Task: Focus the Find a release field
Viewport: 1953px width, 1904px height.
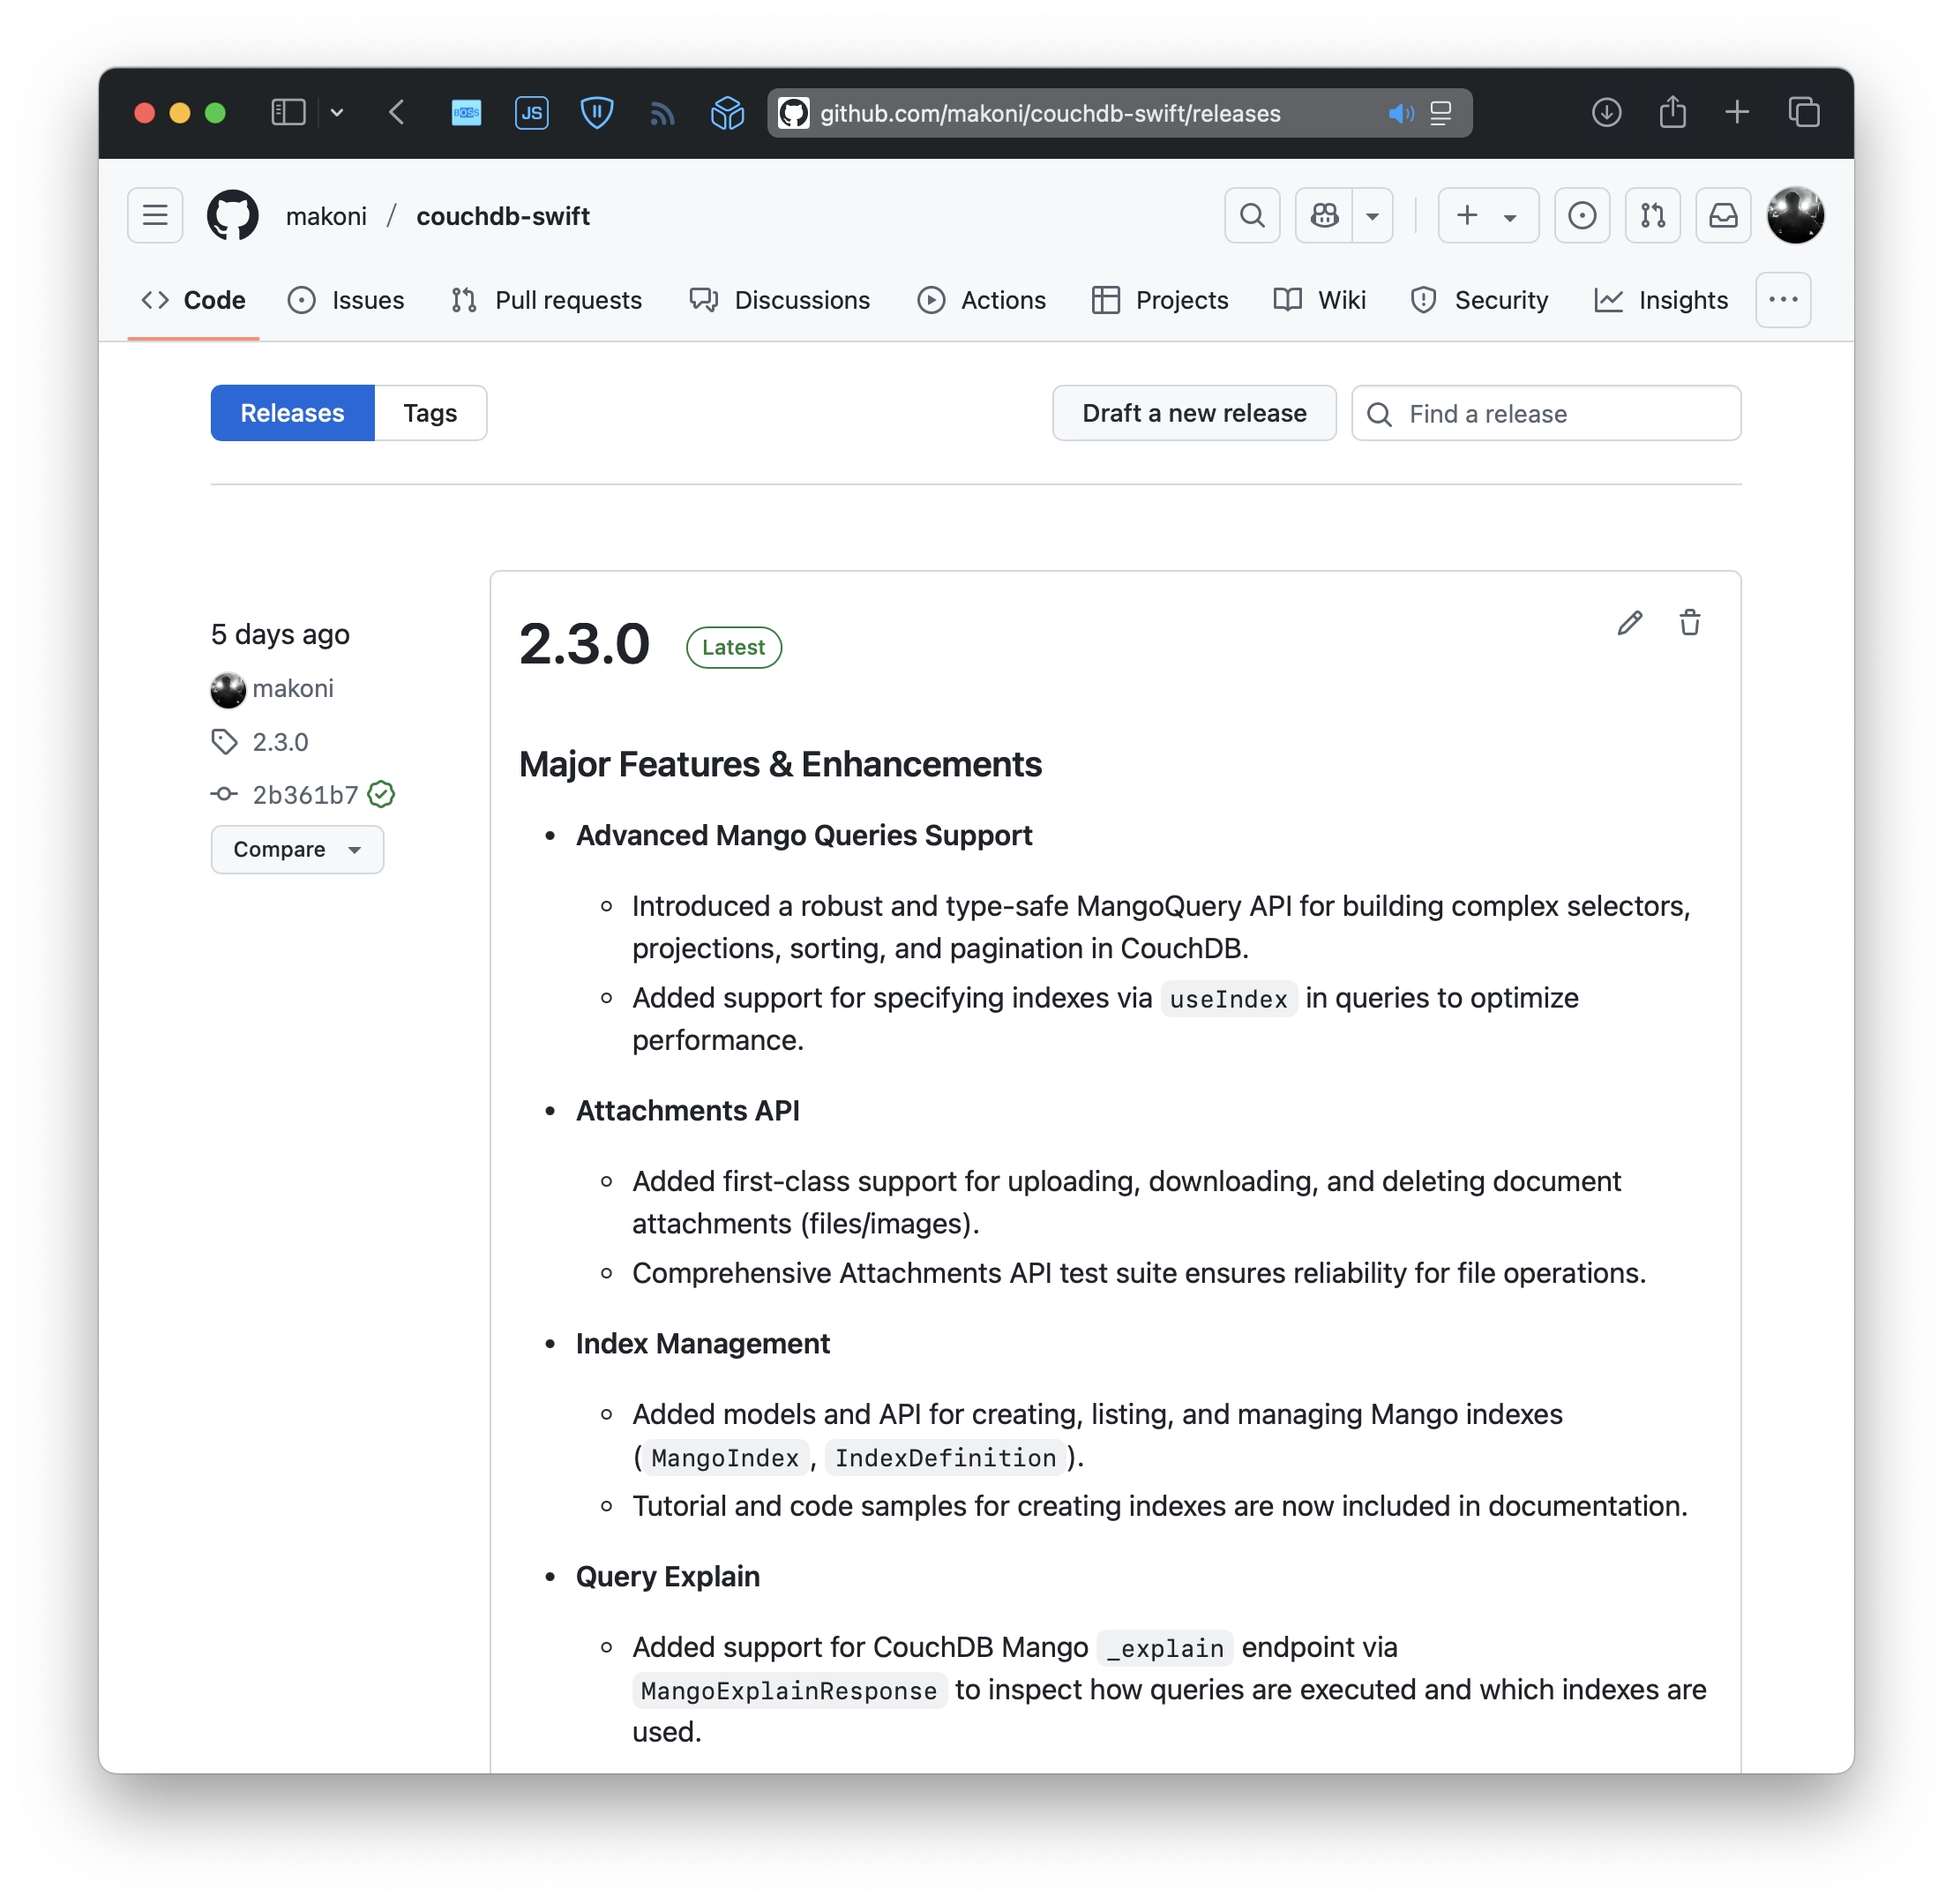Action: 1546,413
